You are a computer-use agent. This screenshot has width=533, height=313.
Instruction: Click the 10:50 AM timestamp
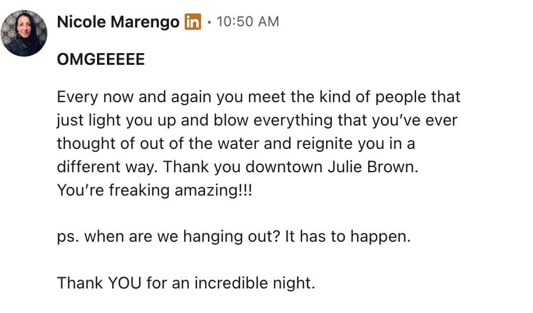[248, 22]
